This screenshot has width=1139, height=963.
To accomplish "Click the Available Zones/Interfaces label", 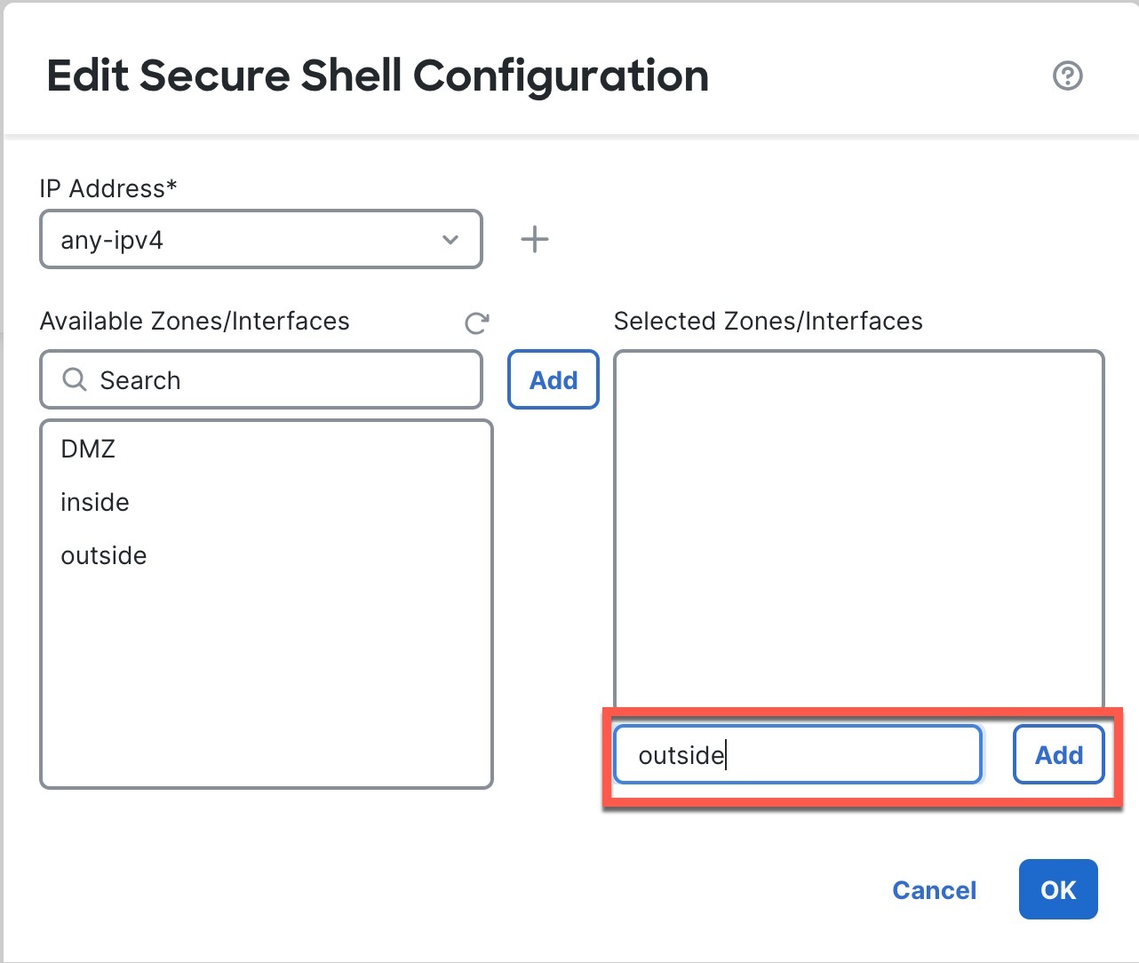I will 194,321.
